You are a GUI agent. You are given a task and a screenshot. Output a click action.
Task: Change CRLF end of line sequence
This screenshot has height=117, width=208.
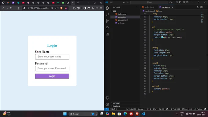point(155,109)
